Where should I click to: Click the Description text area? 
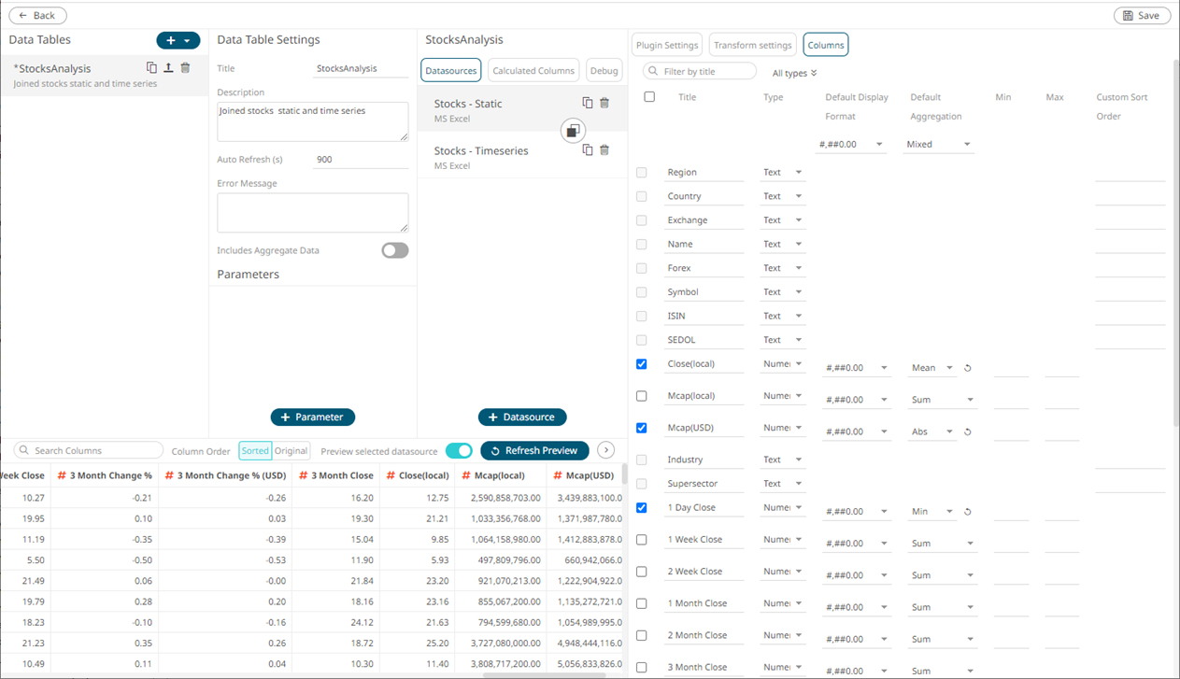312,121
